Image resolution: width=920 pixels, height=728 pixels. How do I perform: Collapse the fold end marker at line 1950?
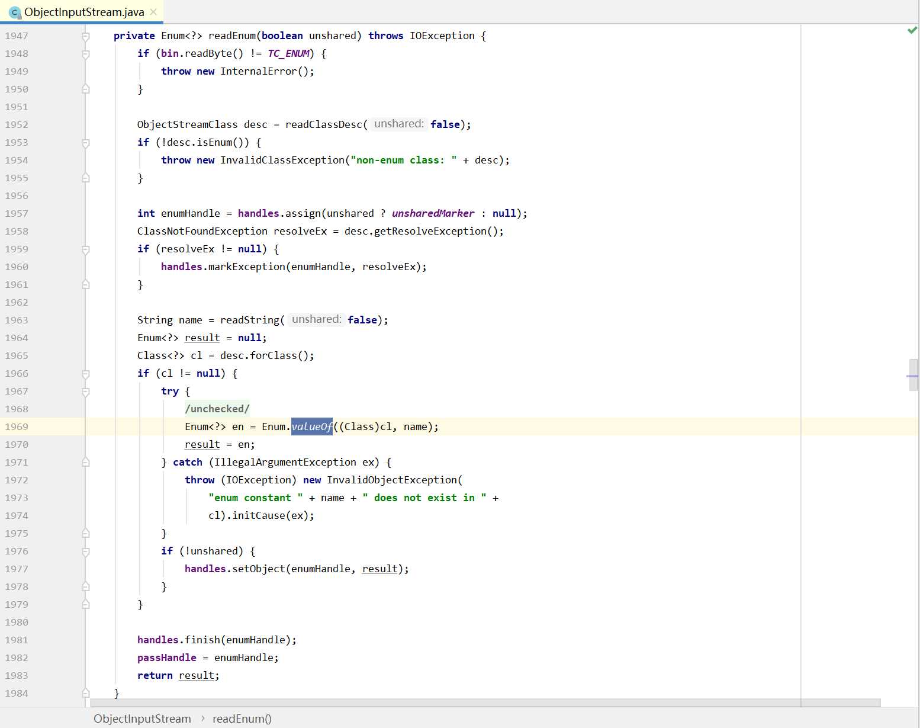click(86, 89)
